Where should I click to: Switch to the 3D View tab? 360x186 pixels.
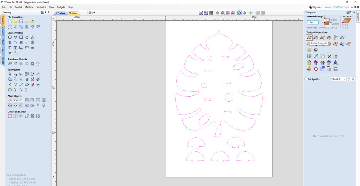(x=73, y=13)
